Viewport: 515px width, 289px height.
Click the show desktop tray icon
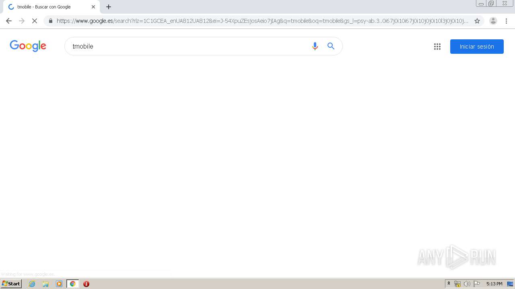click(510, 284)
